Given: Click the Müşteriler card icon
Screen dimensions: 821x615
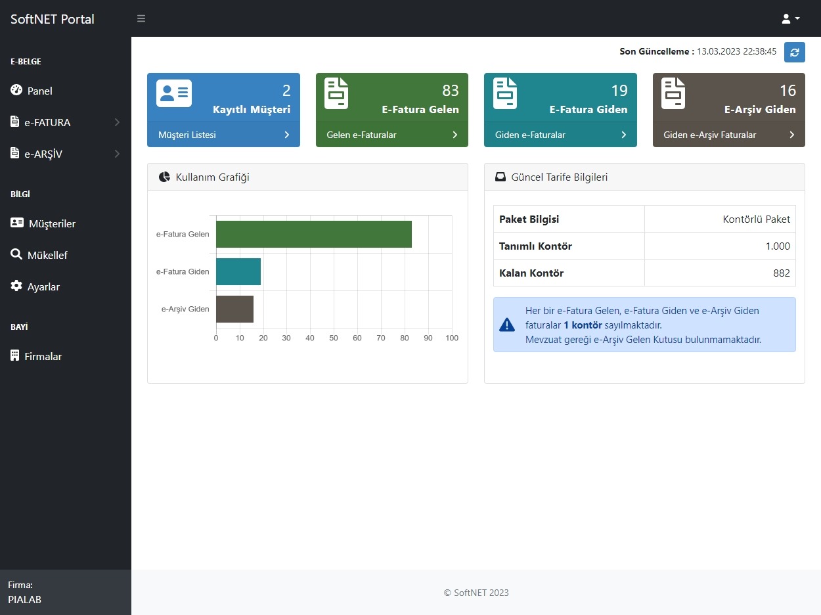Looking at the screenshot, I should click(17, 223).
